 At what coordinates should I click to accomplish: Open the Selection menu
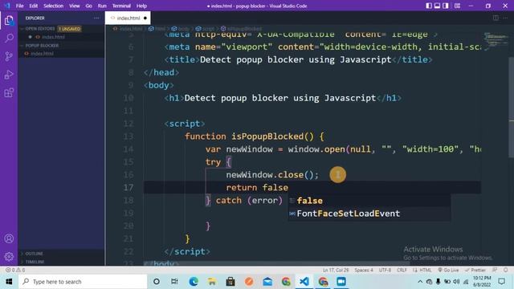(x=54, y=6)
